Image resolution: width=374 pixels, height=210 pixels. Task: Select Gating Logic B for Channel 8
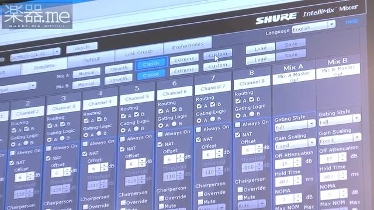(x=252, y=114)
